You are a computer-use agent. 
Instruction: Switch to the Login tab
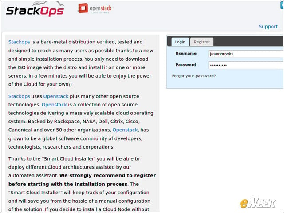point(180,42)
